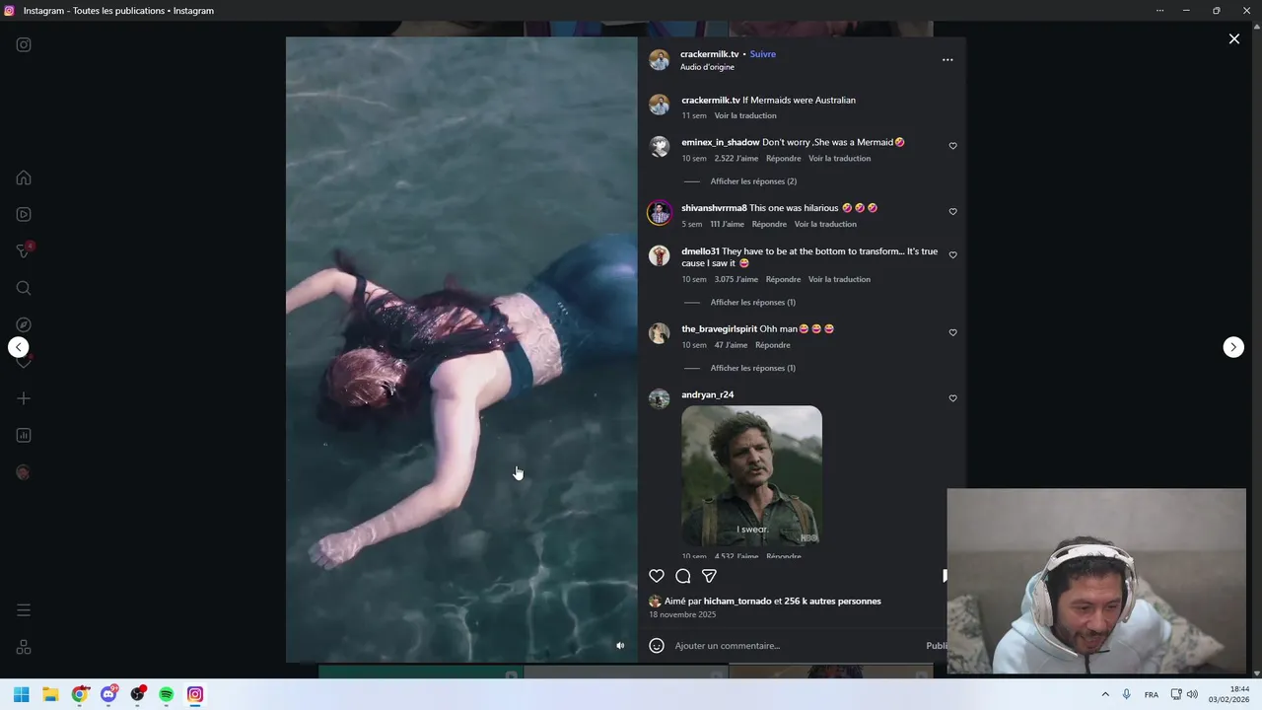Viewport: 1262px width, 710px height.
Task: Open the_bravegirlspirit's profile picture
Action: (660, 333)
